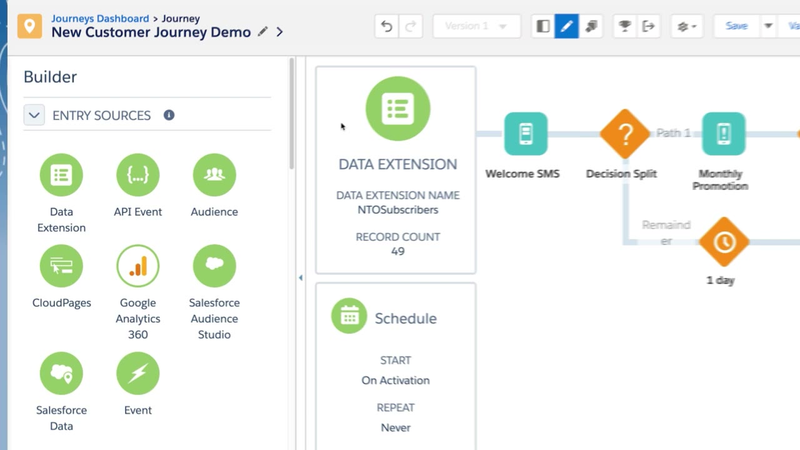Open the gear settings dropdown
The height and width of the screenshot is (450, 800).
coord(687,26)
